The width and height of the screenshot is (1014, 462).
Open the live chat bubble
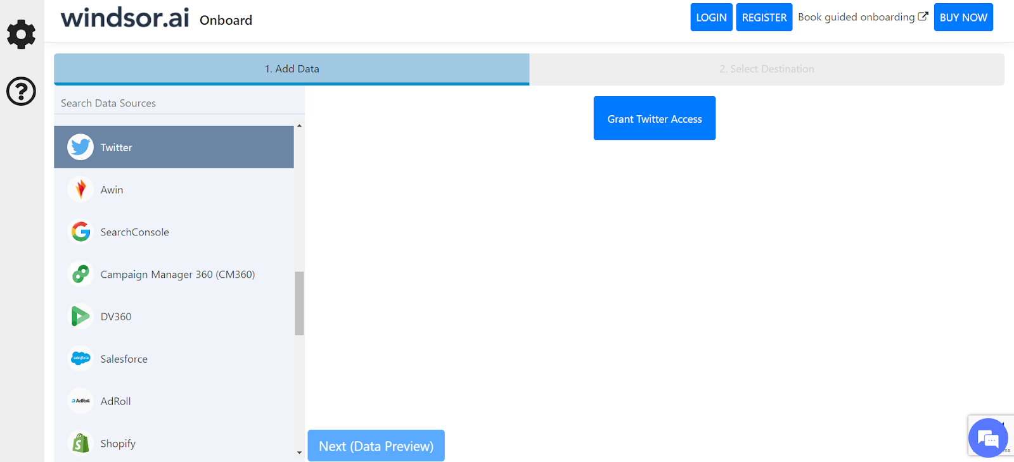[988, 437]
